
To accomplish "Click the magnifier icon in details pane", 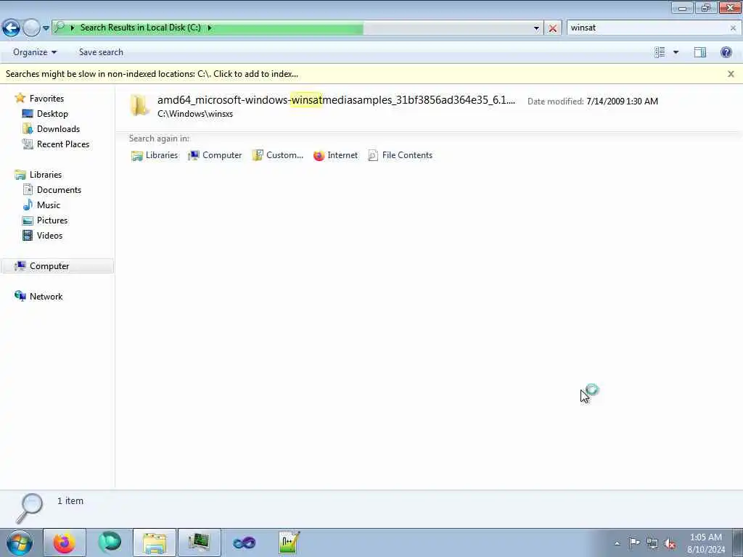I will pyautogui.click(x=29, y=508).
